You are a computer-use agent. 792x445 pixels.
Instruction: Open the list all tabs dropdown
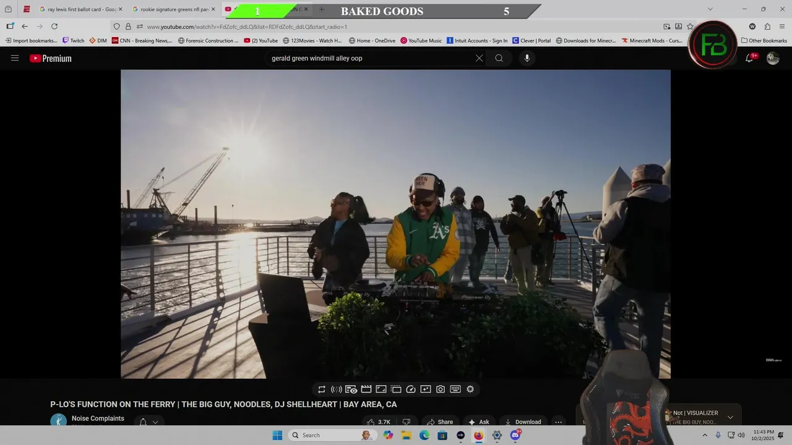pyautogui.click(x=710, y=9)
